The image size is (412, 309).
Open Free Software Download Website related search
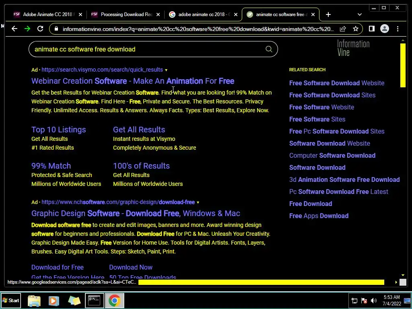pyautogui.click(x=337, y=83)
